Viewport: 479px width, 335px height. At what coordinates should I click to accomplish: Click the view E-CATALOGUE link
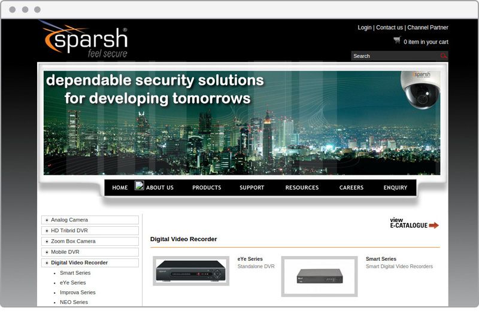[x=414, y=223]
